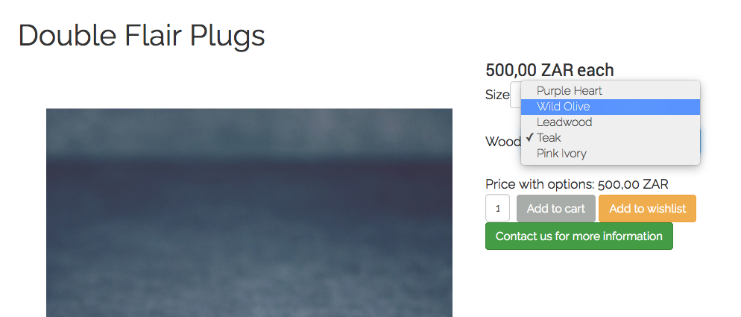The height and width of the screenshot is (317, 741).
Task: Click the 500,00 ZAR each price heading
Action: 549,71
